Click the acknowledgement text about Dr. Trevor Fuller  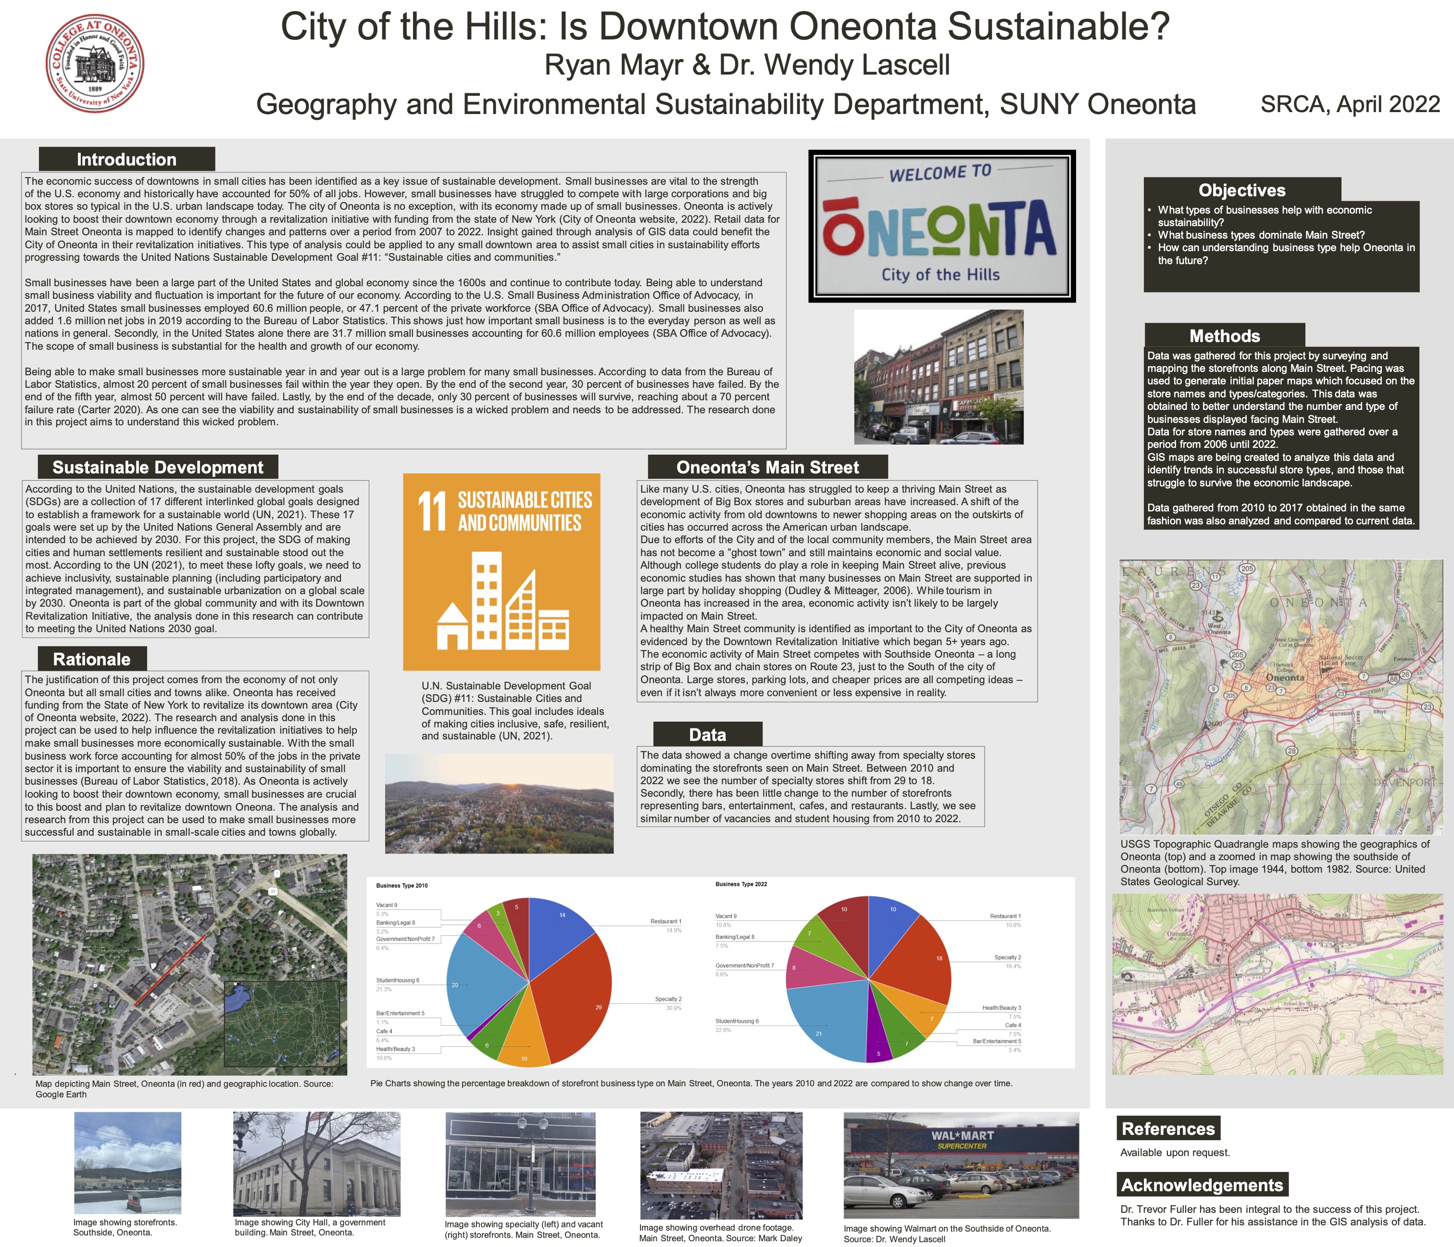pyautogui.click(x=1273, y=1215)
